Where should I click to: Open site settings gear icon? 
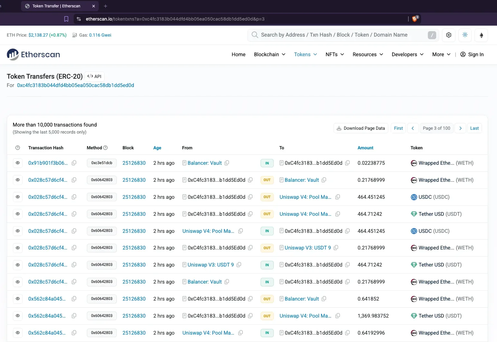point(449,35)
